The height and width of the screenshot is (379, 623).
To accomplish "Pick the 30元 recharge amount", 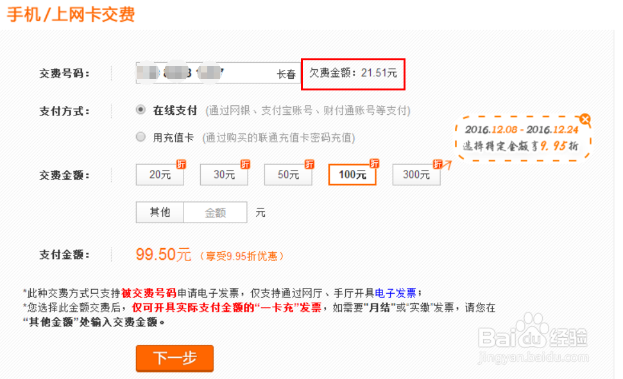I will 224,175.
